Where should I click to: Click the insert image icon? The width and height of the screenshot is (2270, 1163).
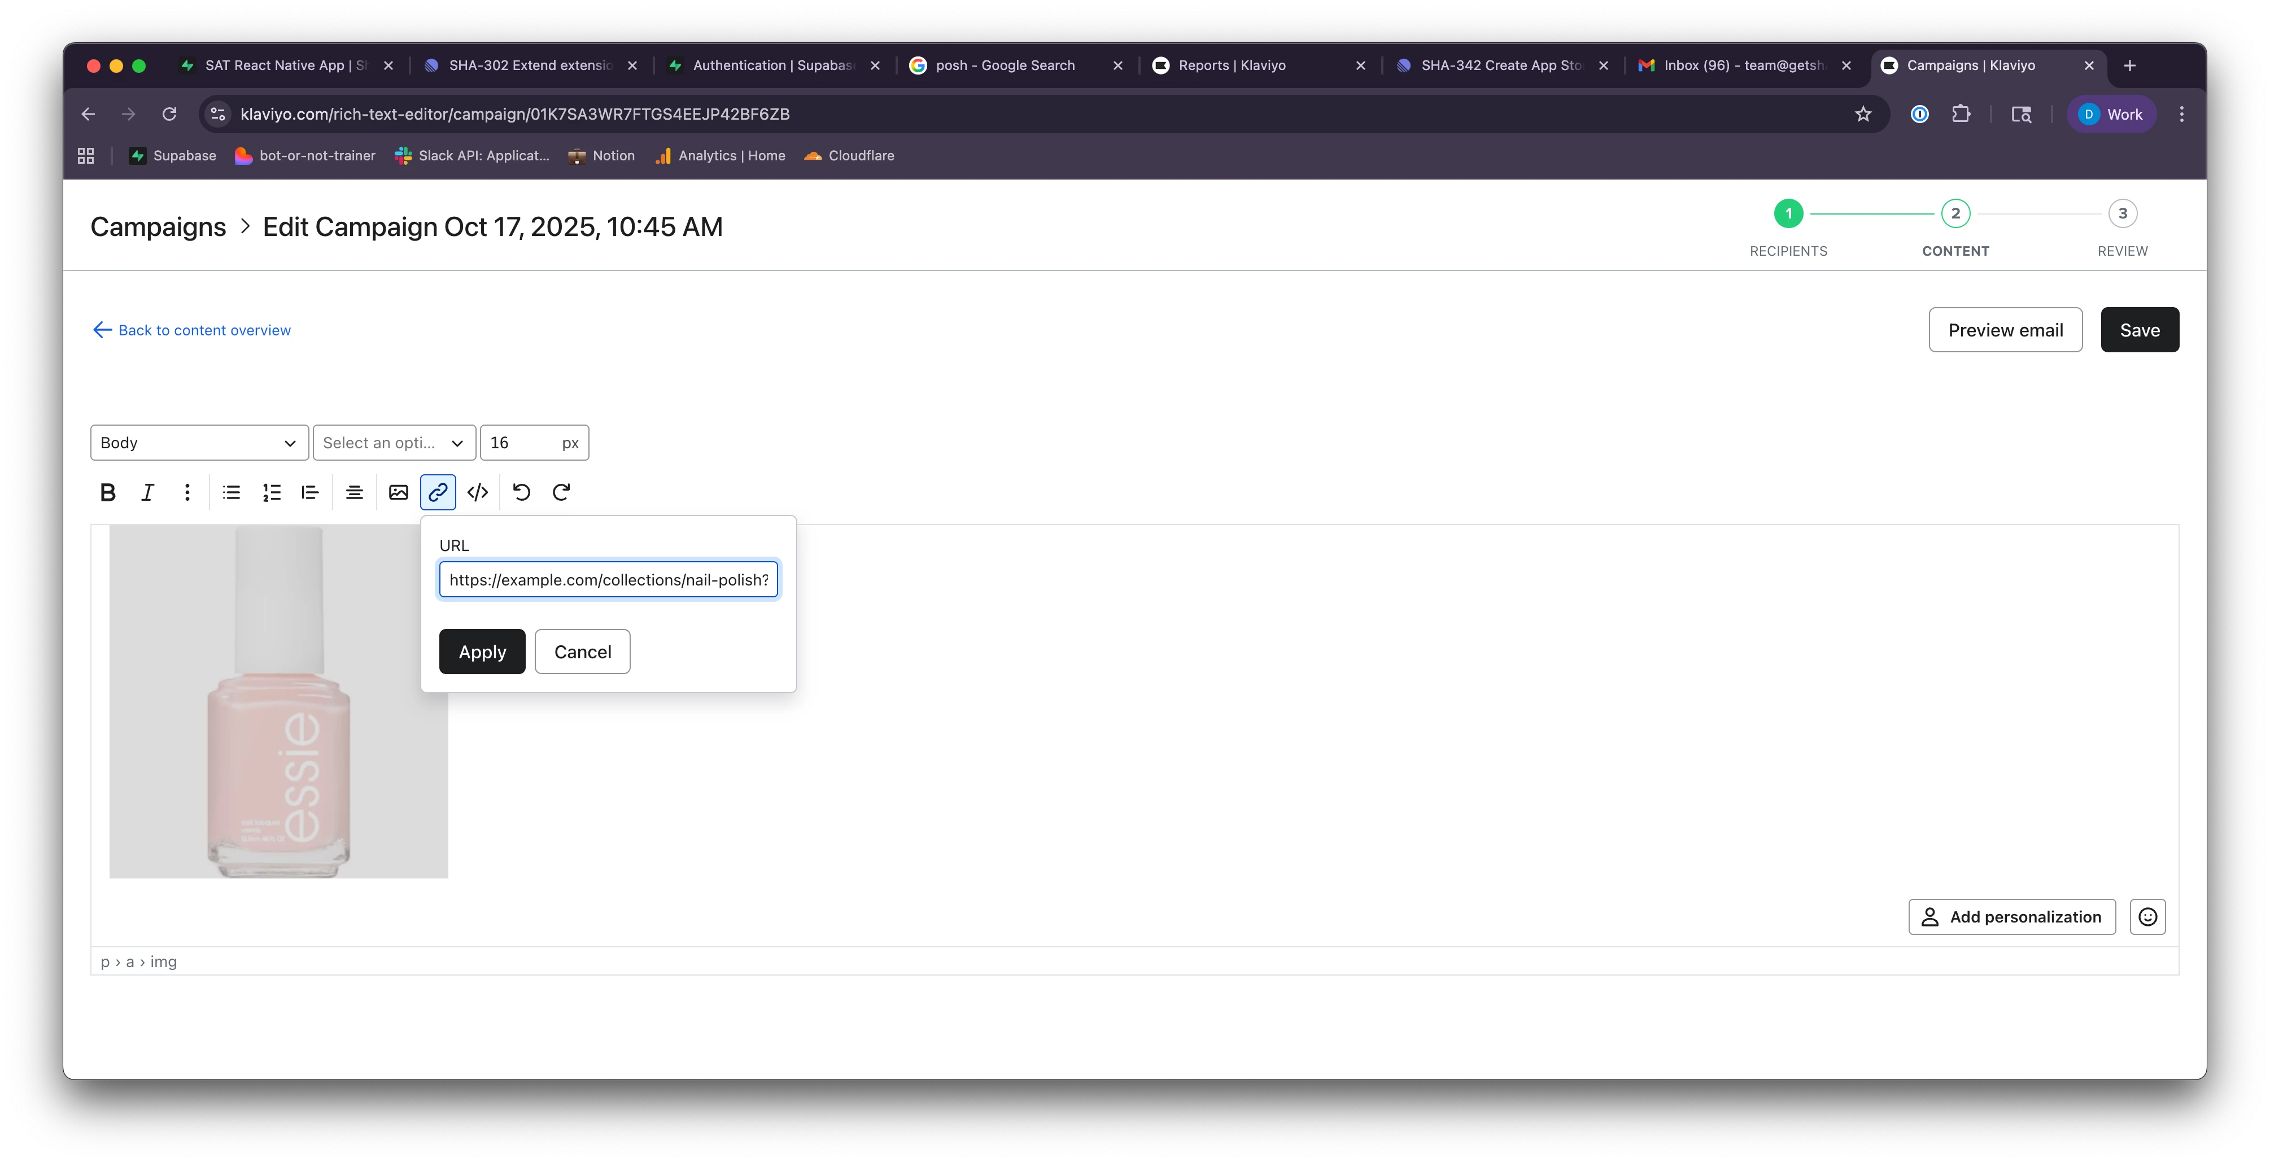tap(398, 492)
